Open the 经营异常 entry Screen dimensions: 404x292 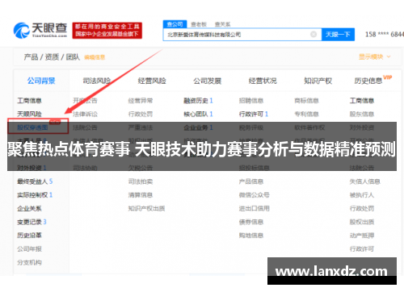tap(141, 101)
